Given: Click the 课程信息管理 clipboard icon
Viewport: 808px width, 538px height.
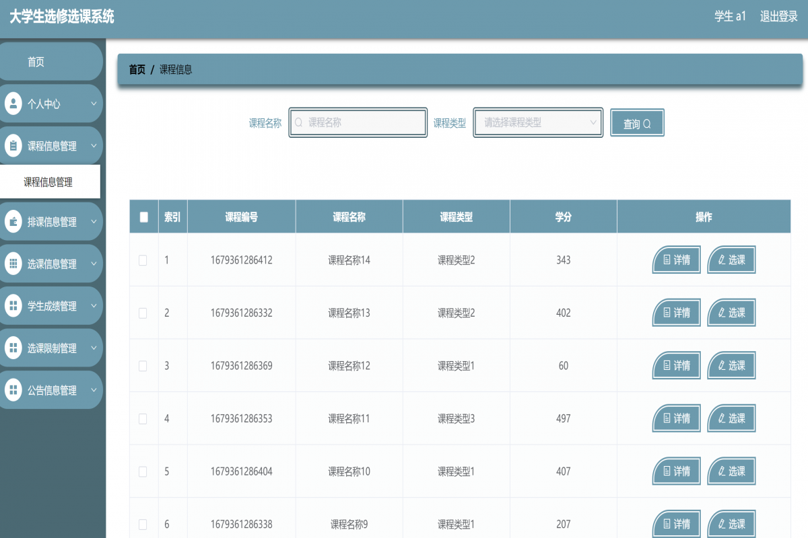Looking at the screenshot, I should coord(13,146).
